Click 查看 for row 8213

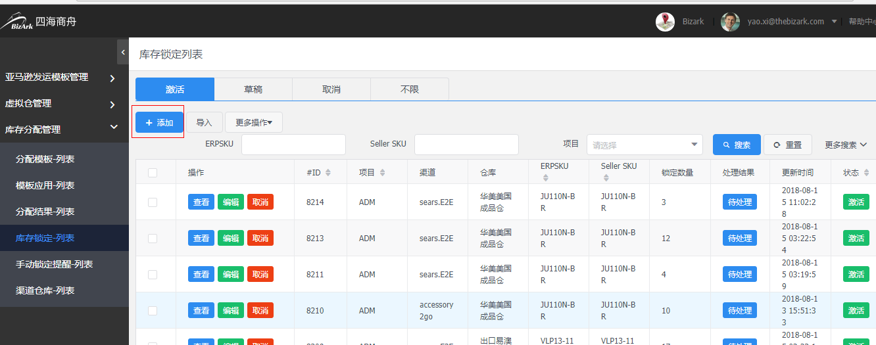pyautogui.click(x=201, y=238)
